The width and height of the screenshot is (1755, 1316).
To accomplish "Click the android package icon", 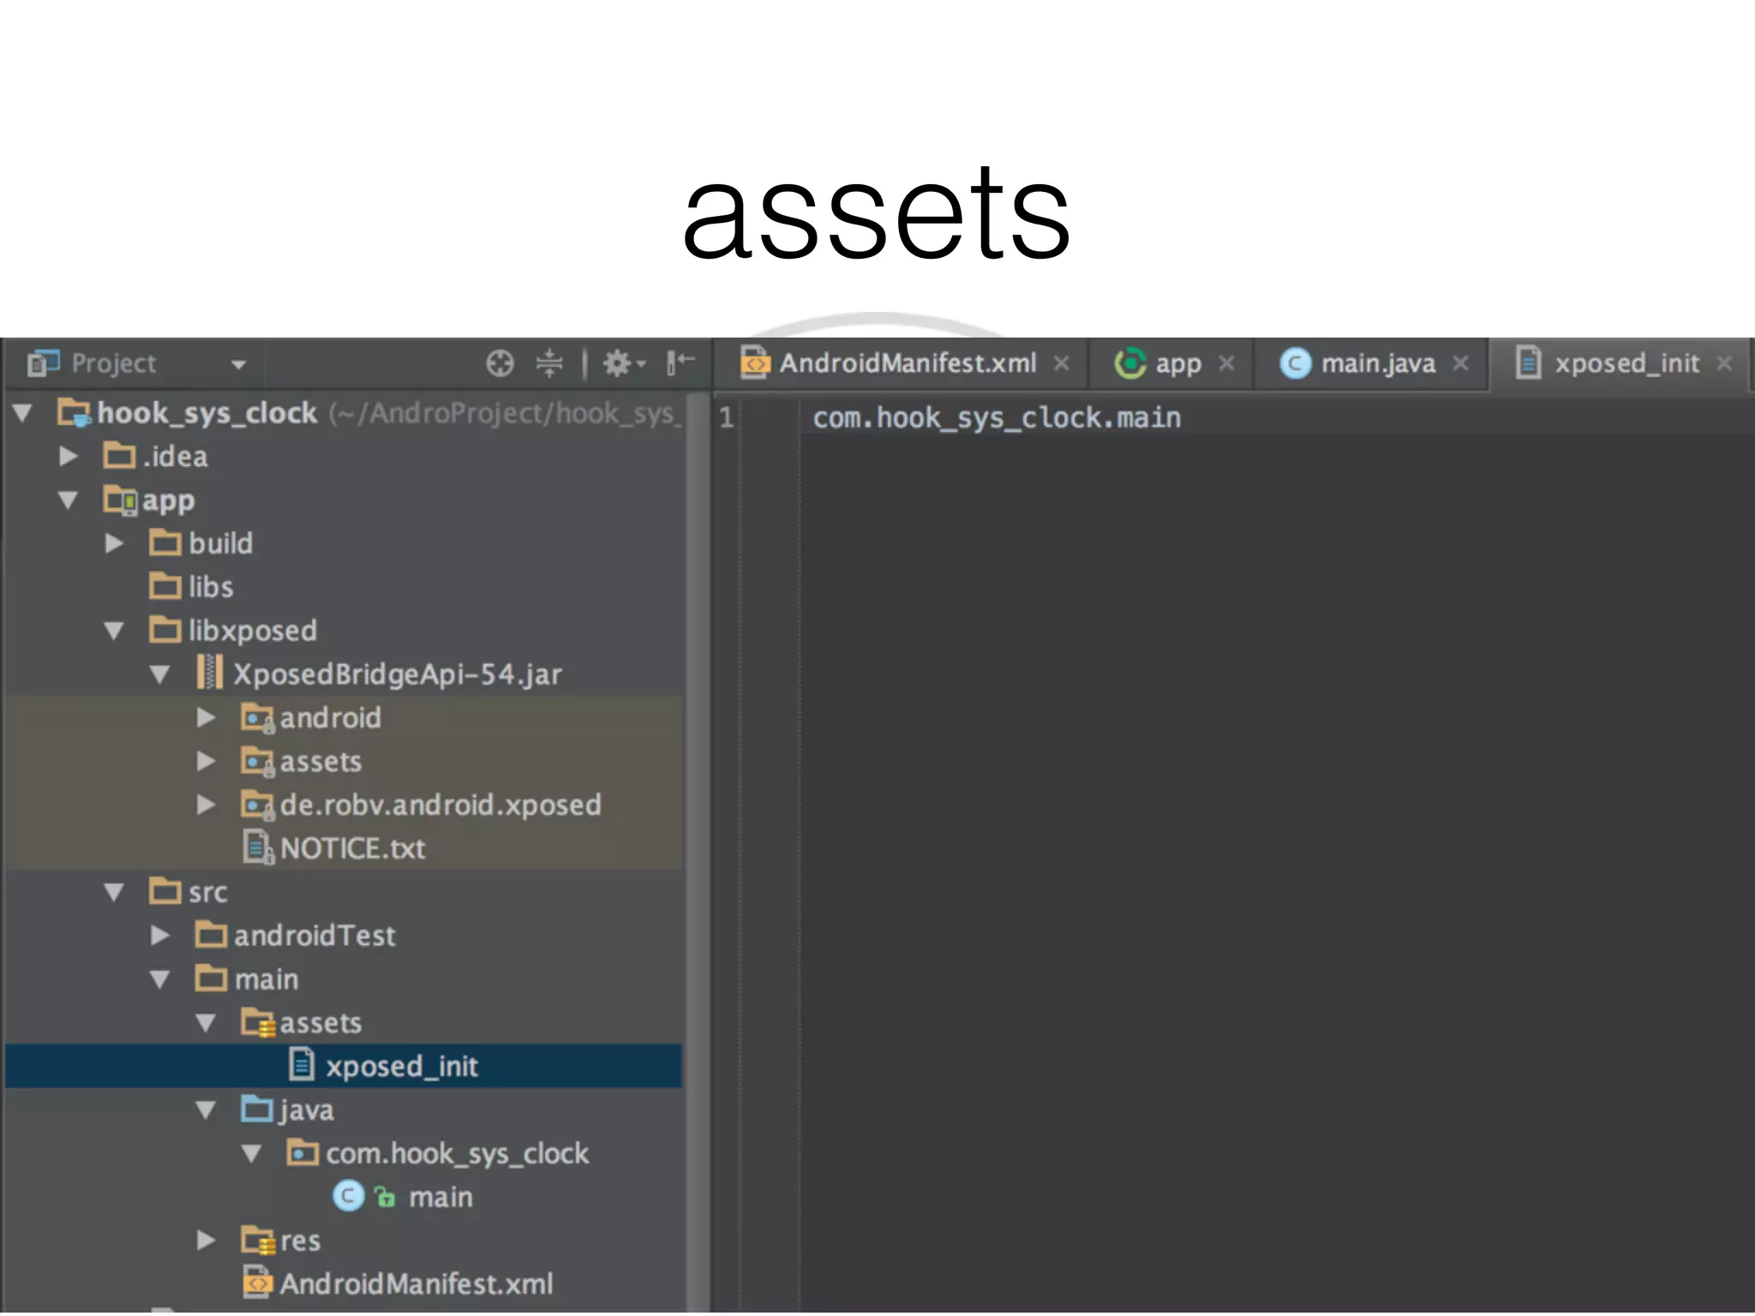I will point(257,718).
